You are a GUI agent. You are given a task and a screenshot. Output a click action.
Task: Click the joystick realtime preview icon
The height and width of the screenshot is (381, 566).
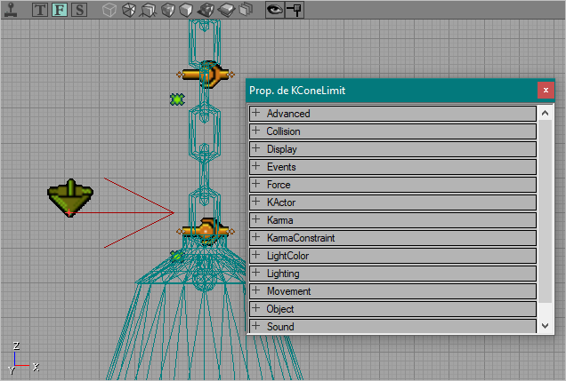click(x=11, y=10)
